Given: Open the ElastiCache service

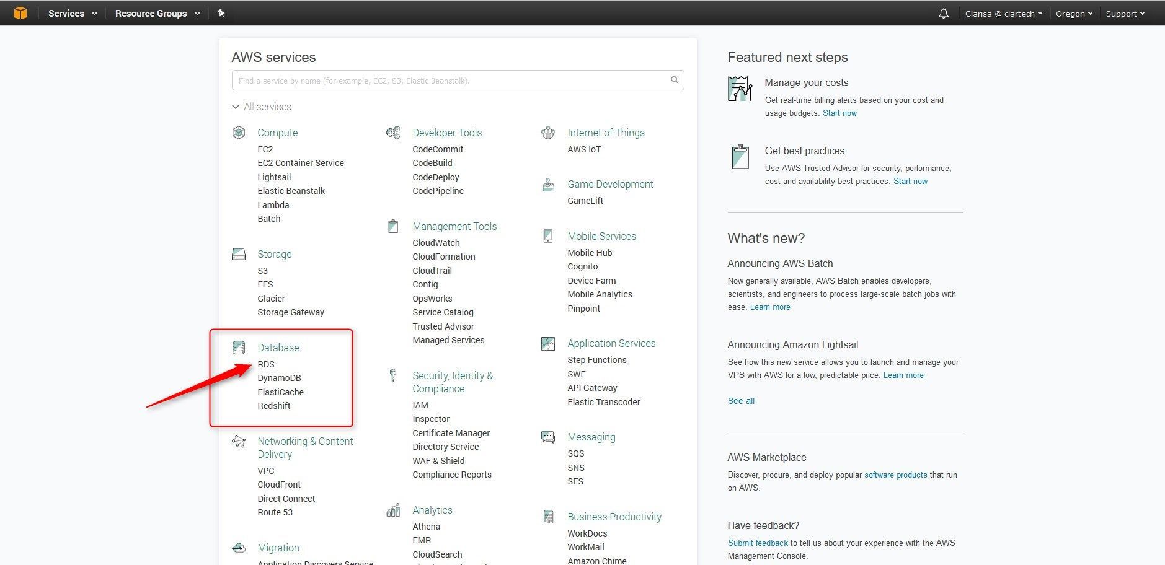Looking at the screenshot, I should point(281,392).
